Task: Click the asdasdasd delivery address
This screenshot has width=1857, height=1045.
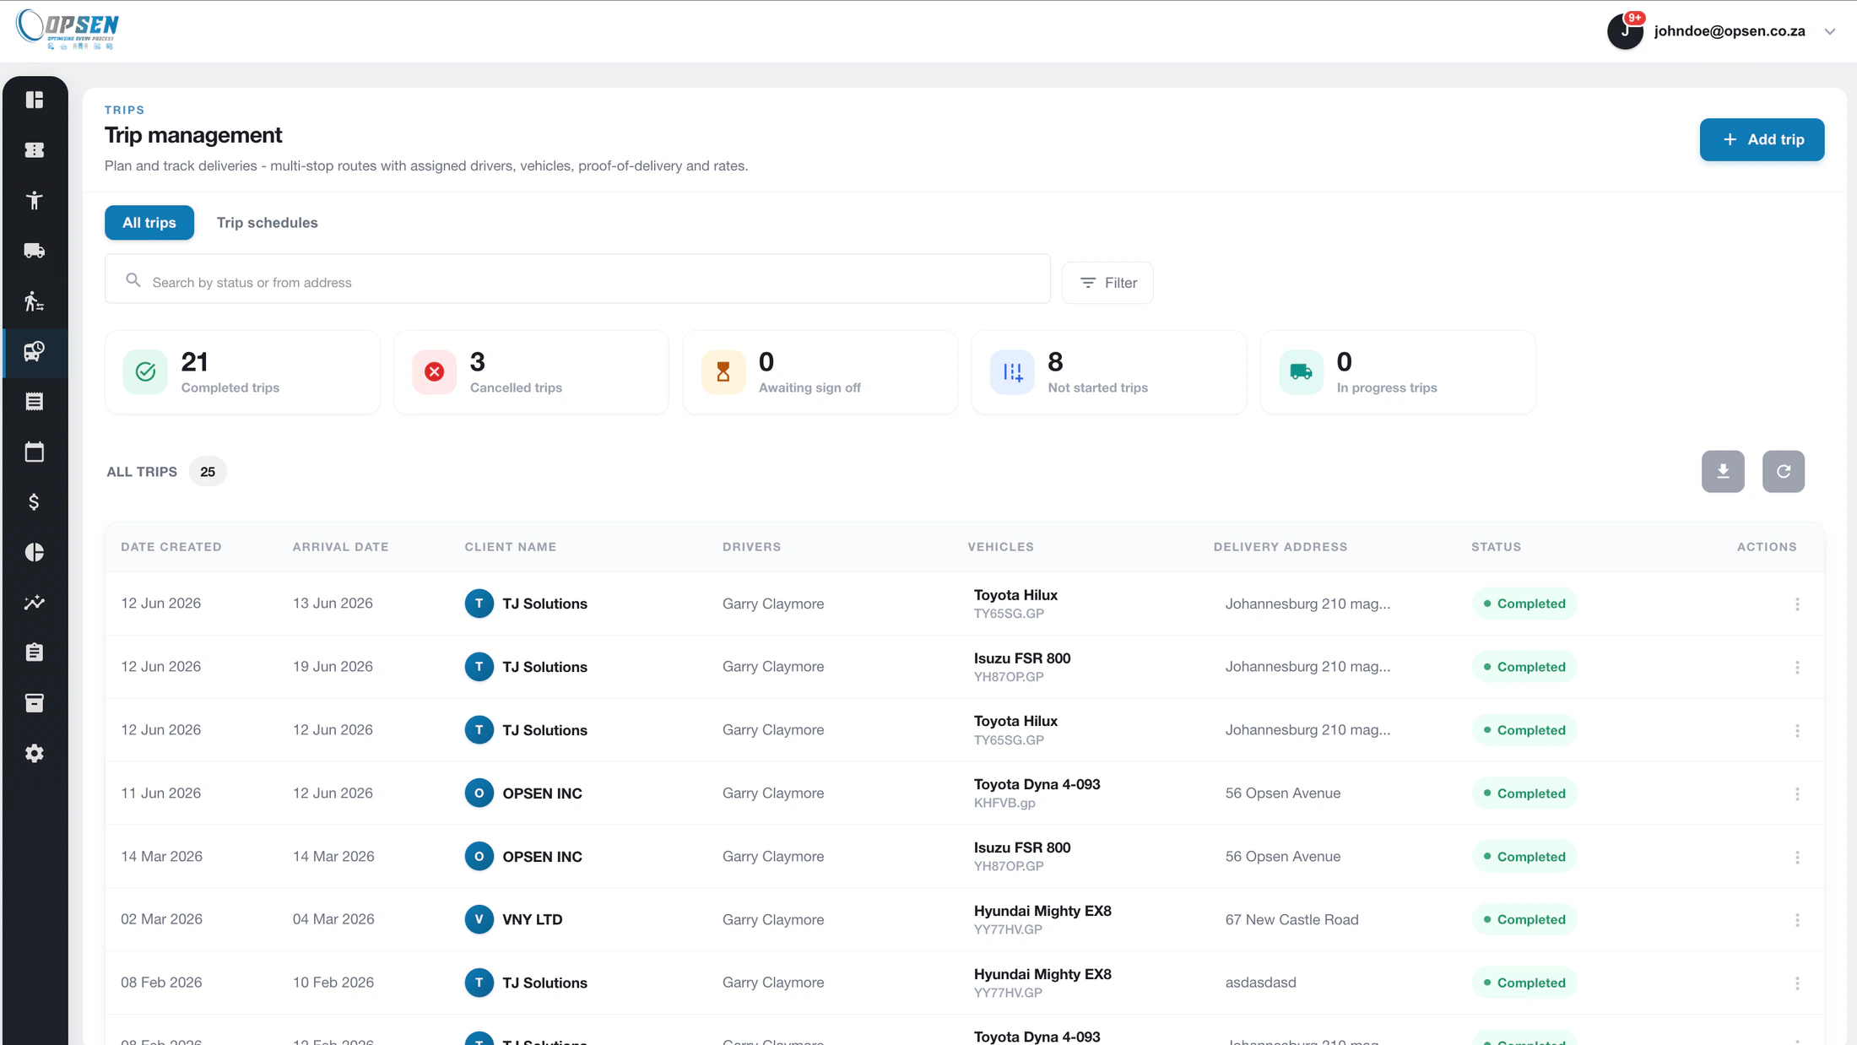Action: pos(1260,983)
